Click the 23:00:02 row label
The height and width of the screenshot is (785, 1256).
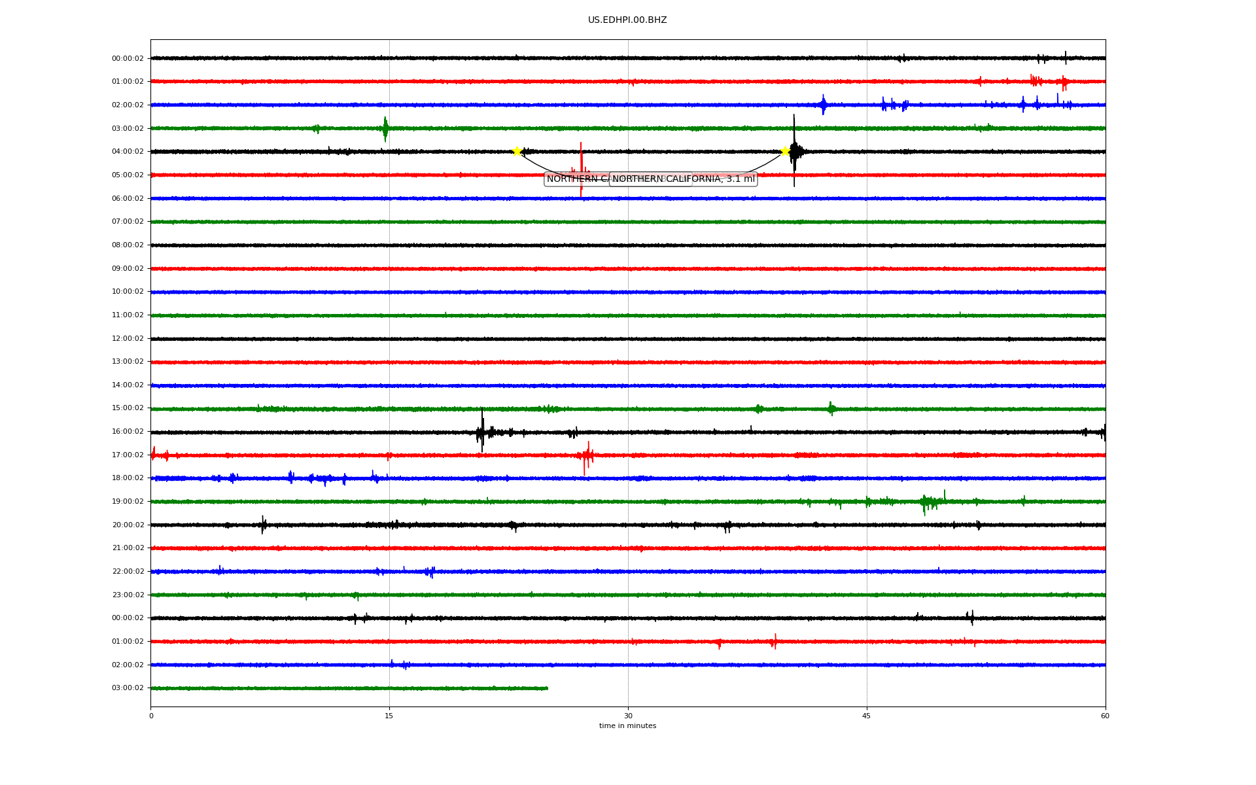(x=128, y=595)
